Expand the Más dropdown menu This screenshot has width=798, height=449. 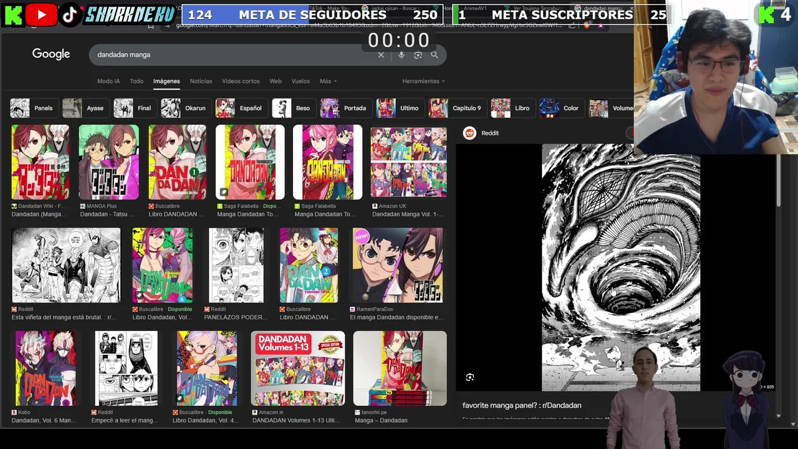[328, 81]
